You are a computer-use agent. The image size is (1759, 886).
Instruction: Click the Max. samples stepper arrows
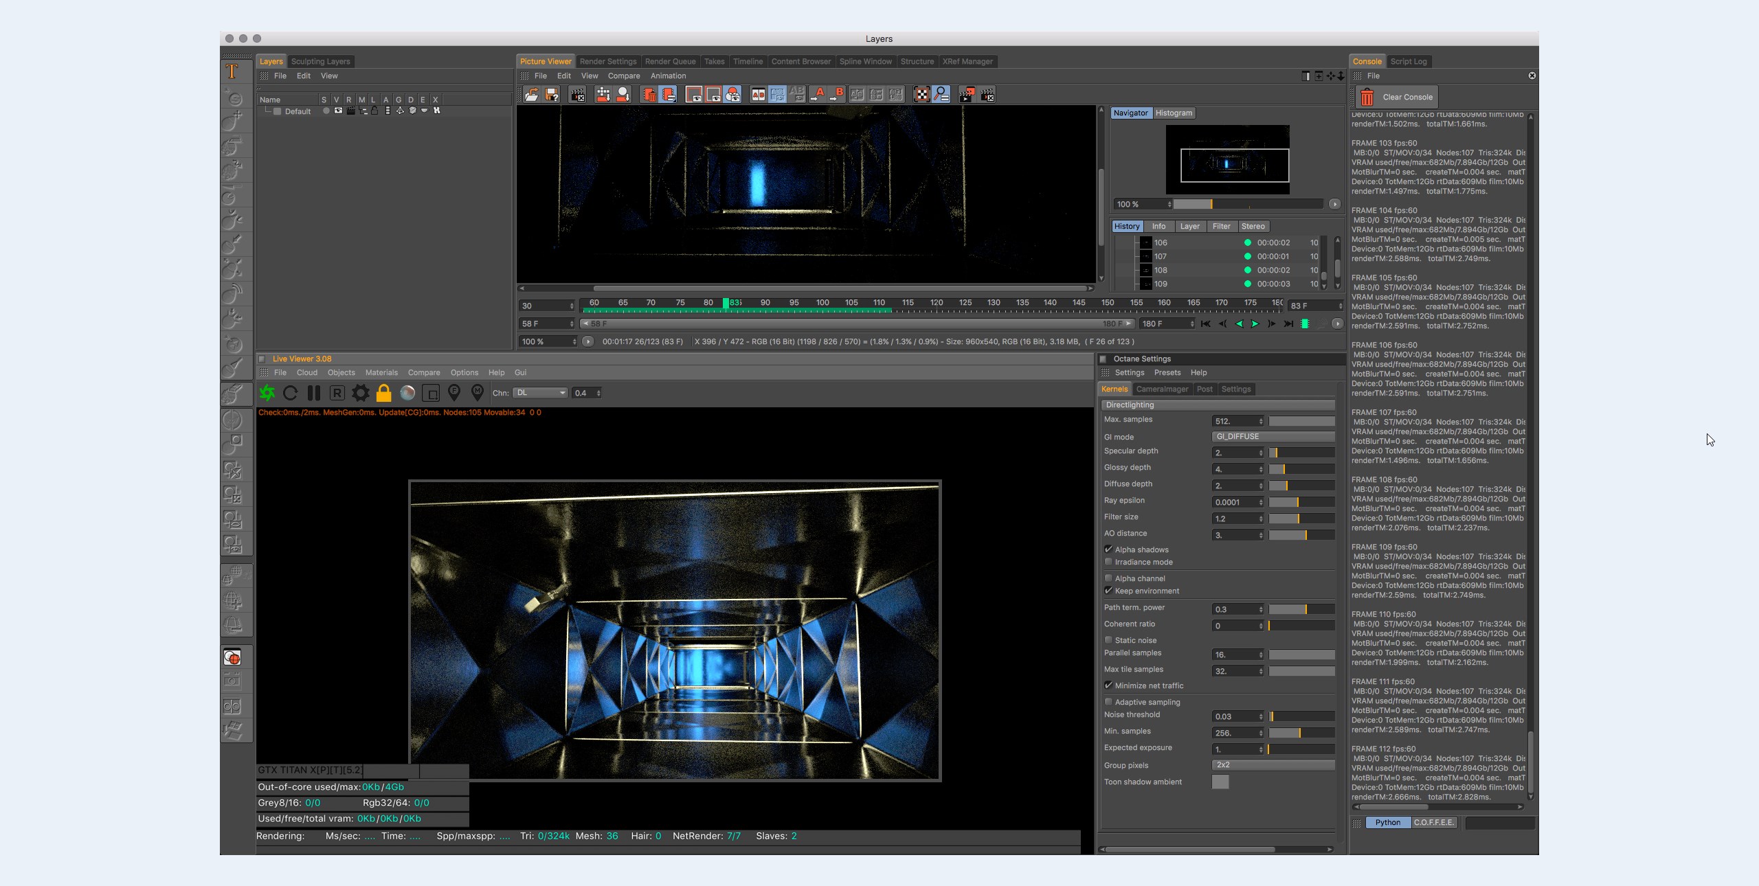[1260, 421]
